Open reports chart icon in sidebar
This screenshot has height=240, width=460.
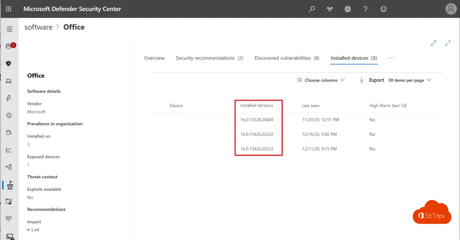(9, 150)
